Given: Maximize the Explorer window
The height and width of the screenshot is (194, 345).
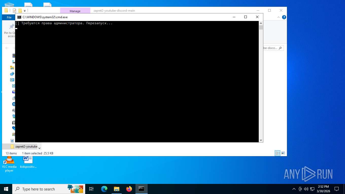Looking at the screenshot, I should 269,10.
